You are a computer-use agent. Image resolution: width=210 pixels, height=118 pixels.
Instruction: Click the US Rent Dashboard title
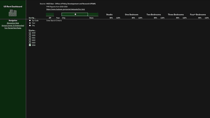(x=13, y=7)
